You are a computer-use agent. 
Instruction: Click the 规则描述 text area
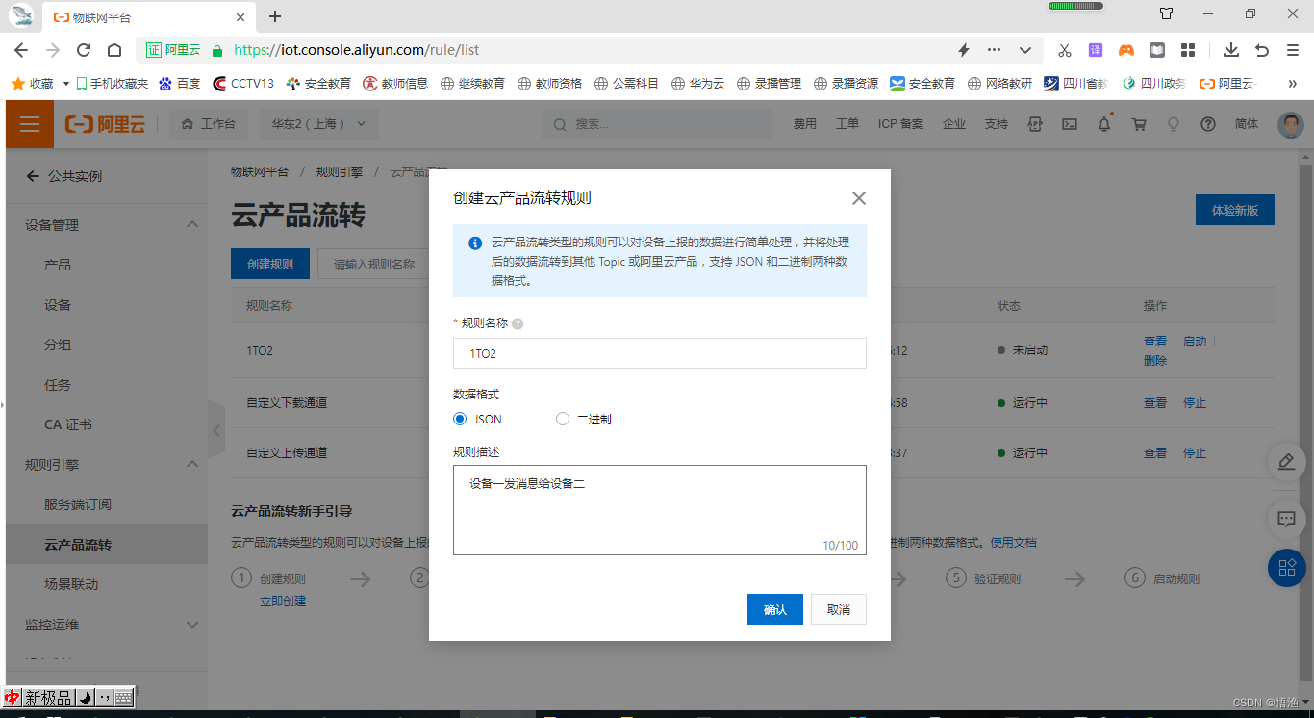[x=659, y=509]
